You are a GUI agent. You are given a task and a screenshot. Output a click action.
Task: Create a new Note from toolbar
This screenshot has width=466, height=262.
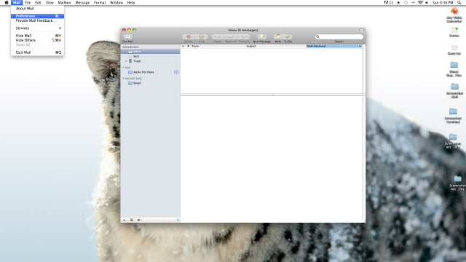[278, 36]
